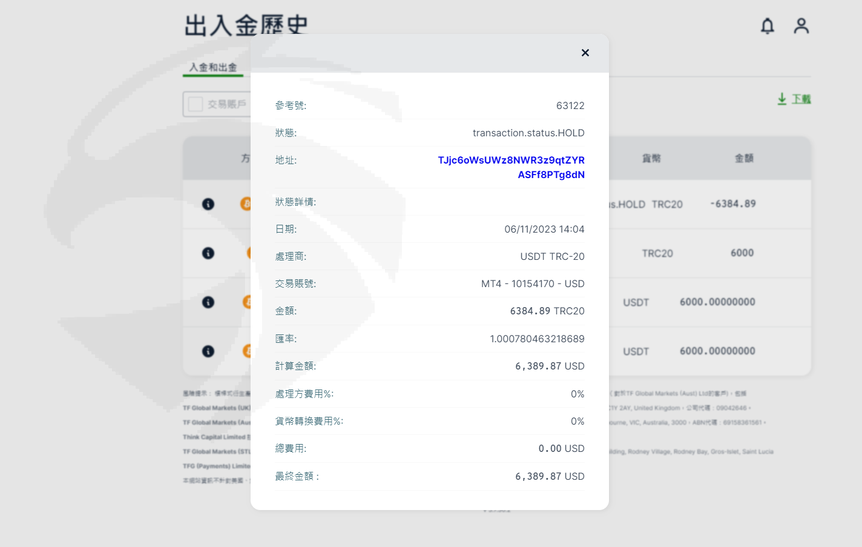862x547 pixels.
Task: Click the MT4 - 10154170 - USD account value
Action: coord(533,283)
